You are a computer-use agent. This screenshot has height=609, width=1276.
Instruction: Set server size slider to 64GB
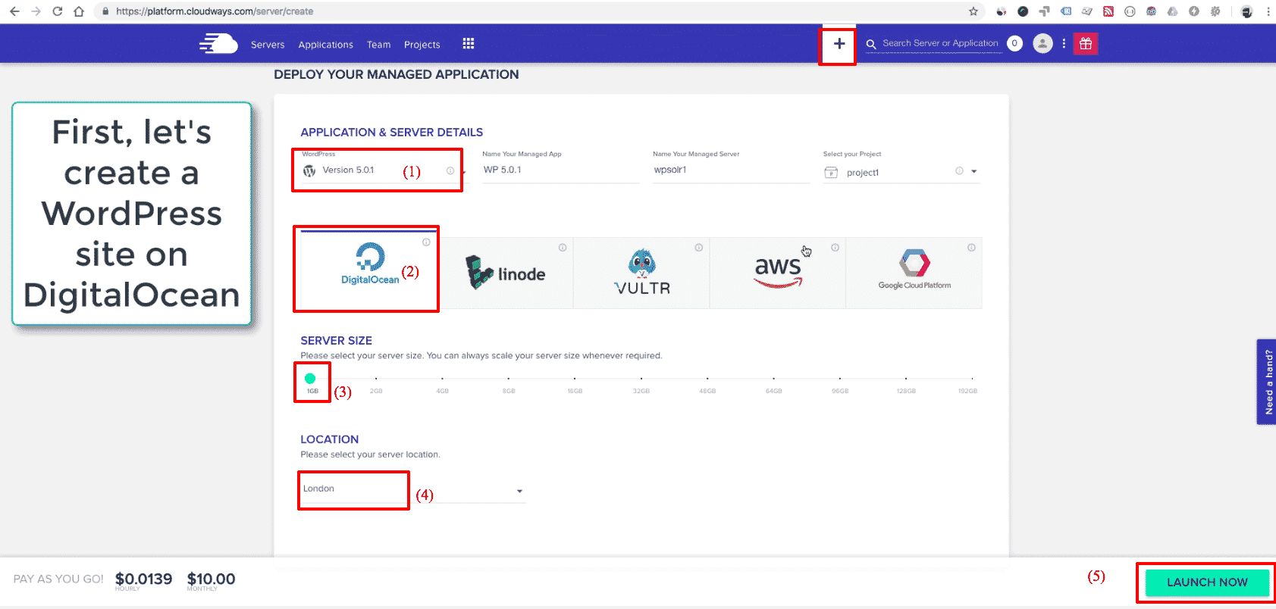773,379
